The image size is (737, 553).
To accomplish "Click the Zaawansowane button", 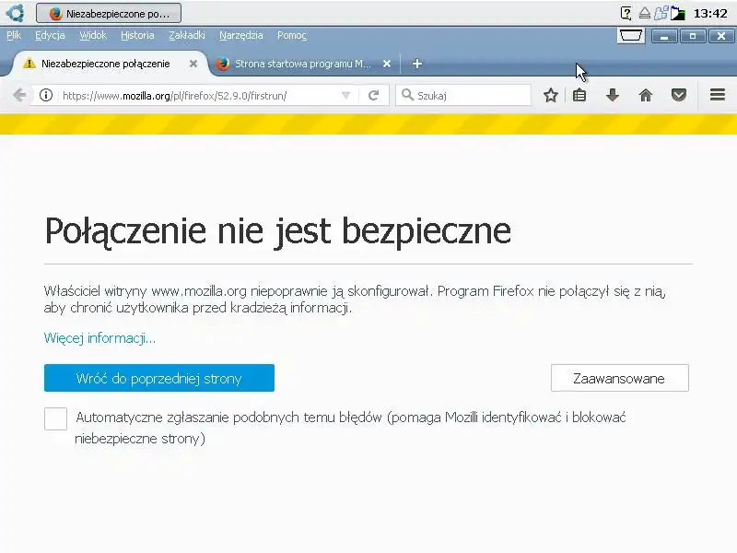I will pos(619,378).
